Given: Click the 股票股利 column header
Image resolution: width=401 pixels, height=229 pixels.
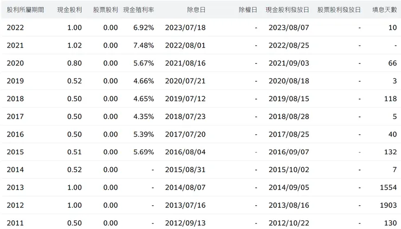Looking at the screenshot, I should click(x=105, y=10).
